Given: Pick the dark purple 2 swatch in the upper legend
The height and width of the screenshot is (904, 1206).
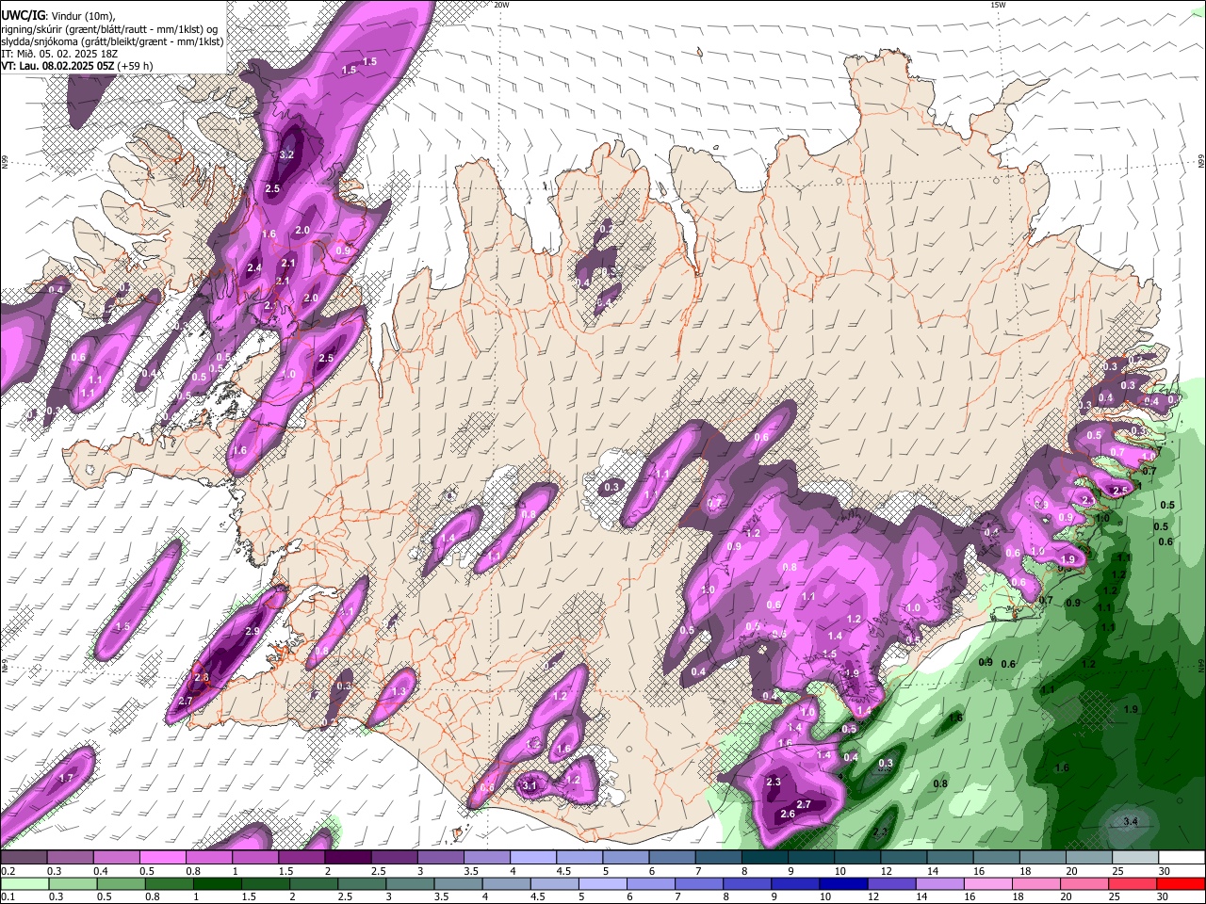Looking at the screenshot, I should coord(348,858).
